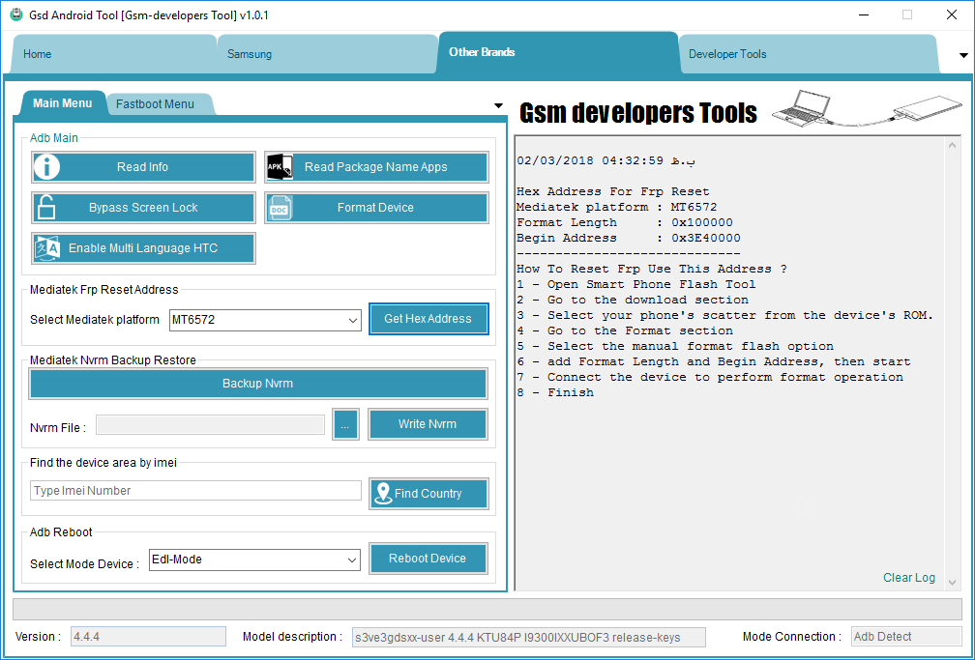This screenshot has height=660, width=975.
Task: Click the log step '8 - Finish'
Action: pyautogui.click(x=554, y=392)
